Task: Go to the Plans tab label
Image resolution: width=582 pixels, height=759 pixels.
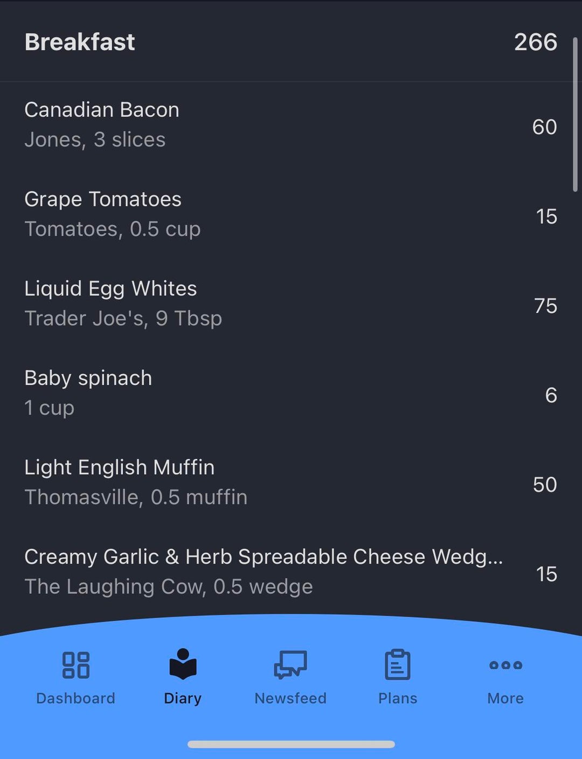Action: (398, 698)
